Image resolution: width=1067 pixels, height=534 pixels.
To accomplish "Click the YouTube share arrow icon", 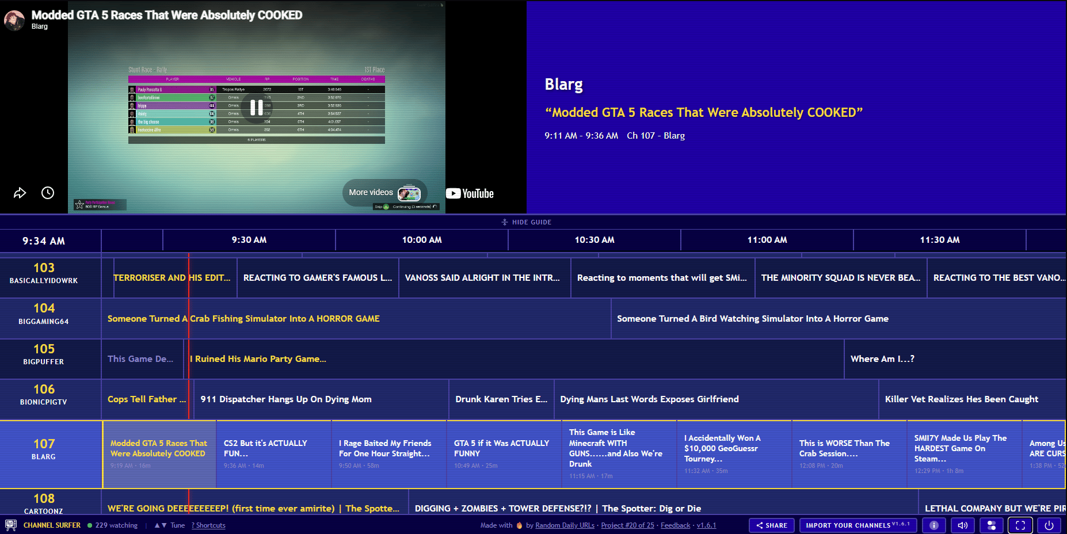I will 20,193.
